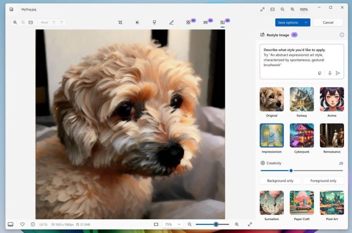Expand the Save options dropdown arrow
This screenshot has height=233, width=352.
click(306, 22)
